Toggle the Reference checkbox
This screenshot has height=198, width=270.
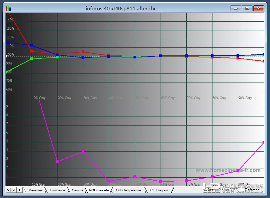click(x=242, y=190)
